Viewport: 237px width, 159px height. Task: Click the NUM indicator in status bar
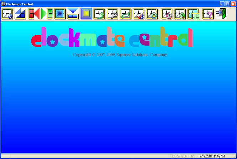click(184, 156)
